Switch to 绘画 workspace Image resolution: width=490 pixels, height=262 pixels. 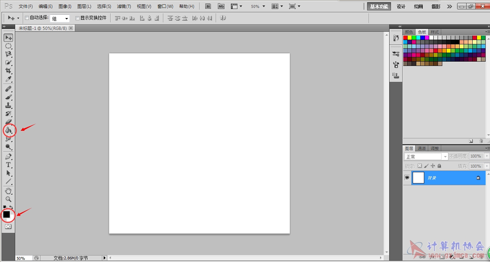[418, 6]
